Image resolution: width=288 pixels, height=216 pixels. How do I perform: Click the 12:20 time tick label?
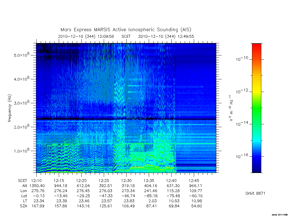click(x=81, y=181)
